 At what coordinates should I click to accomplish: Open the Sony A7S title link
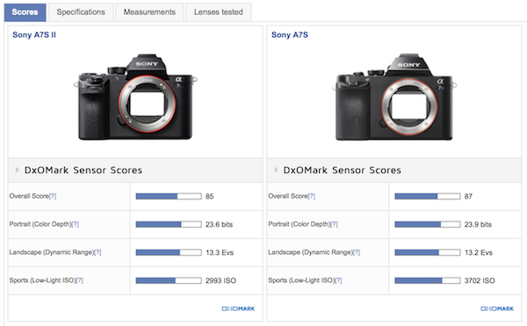click(x=290, y=35)
